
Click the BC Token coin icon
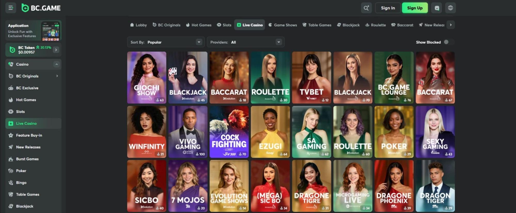coord(12,50)
